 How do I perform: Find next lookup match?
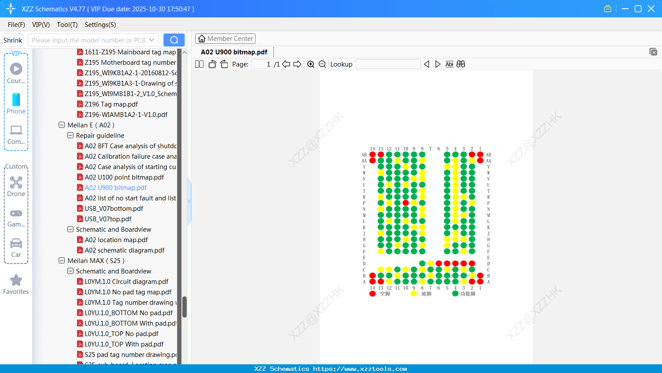[438, 64]
